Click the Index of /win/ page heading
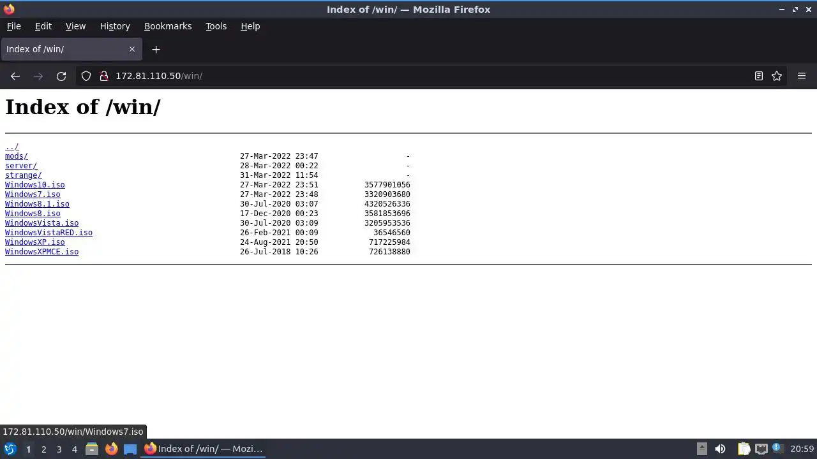The image size is (817, 459). point(83,106)
